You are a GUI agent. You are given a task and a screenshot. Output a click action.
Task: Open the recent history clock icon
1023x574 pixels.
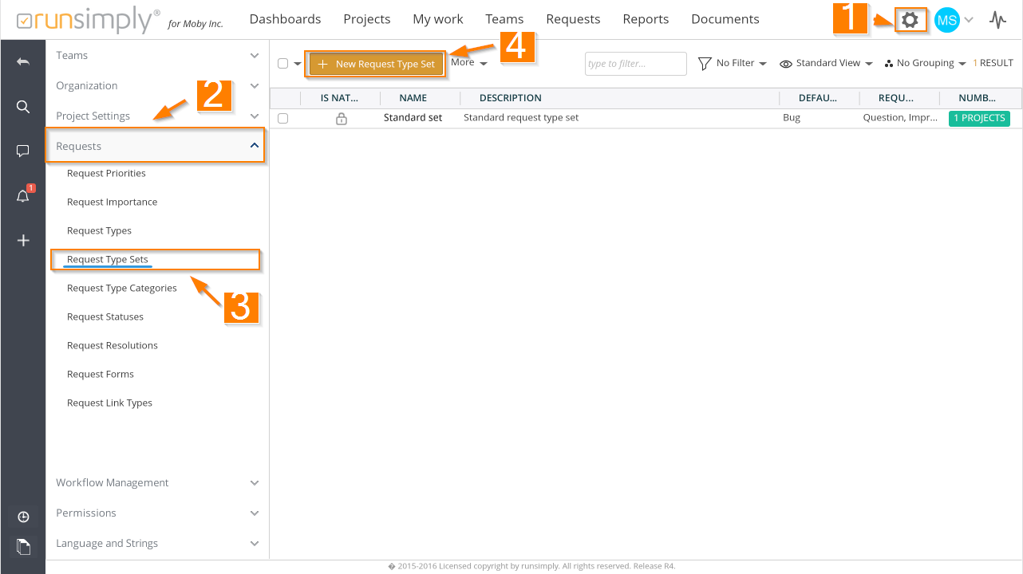(x=23, y=517)
